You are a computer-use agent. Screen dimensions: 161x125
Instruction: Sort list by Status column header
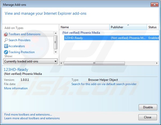[x=153, y=27]
